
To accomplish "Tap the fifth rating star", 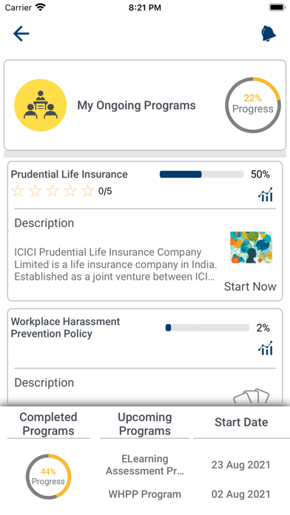I will [88, 190].
